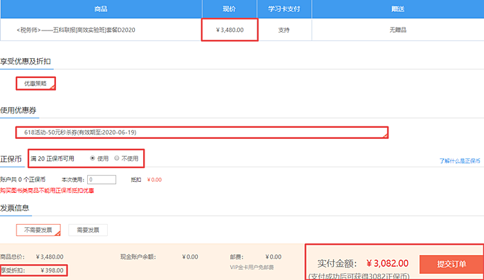Click the 抵扣 ¥0.00 value
This screenshot has height=280, width=484.
pyautogui.click(x=154, y=180)
